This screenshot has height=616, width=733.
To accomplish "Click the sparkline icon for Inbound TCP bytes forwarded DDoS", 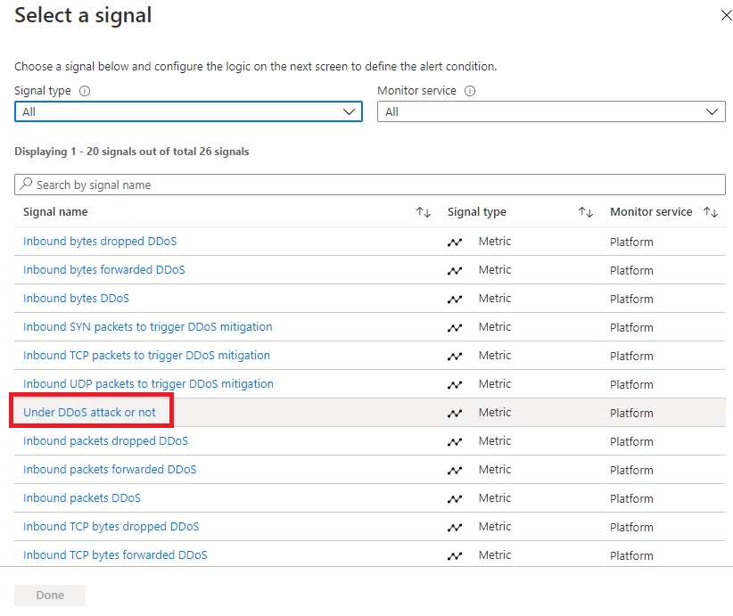I will (x=456, y=554).
